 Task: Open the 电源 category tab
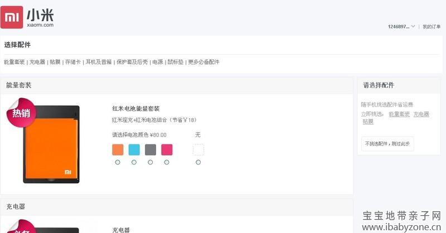coord(158,62)
